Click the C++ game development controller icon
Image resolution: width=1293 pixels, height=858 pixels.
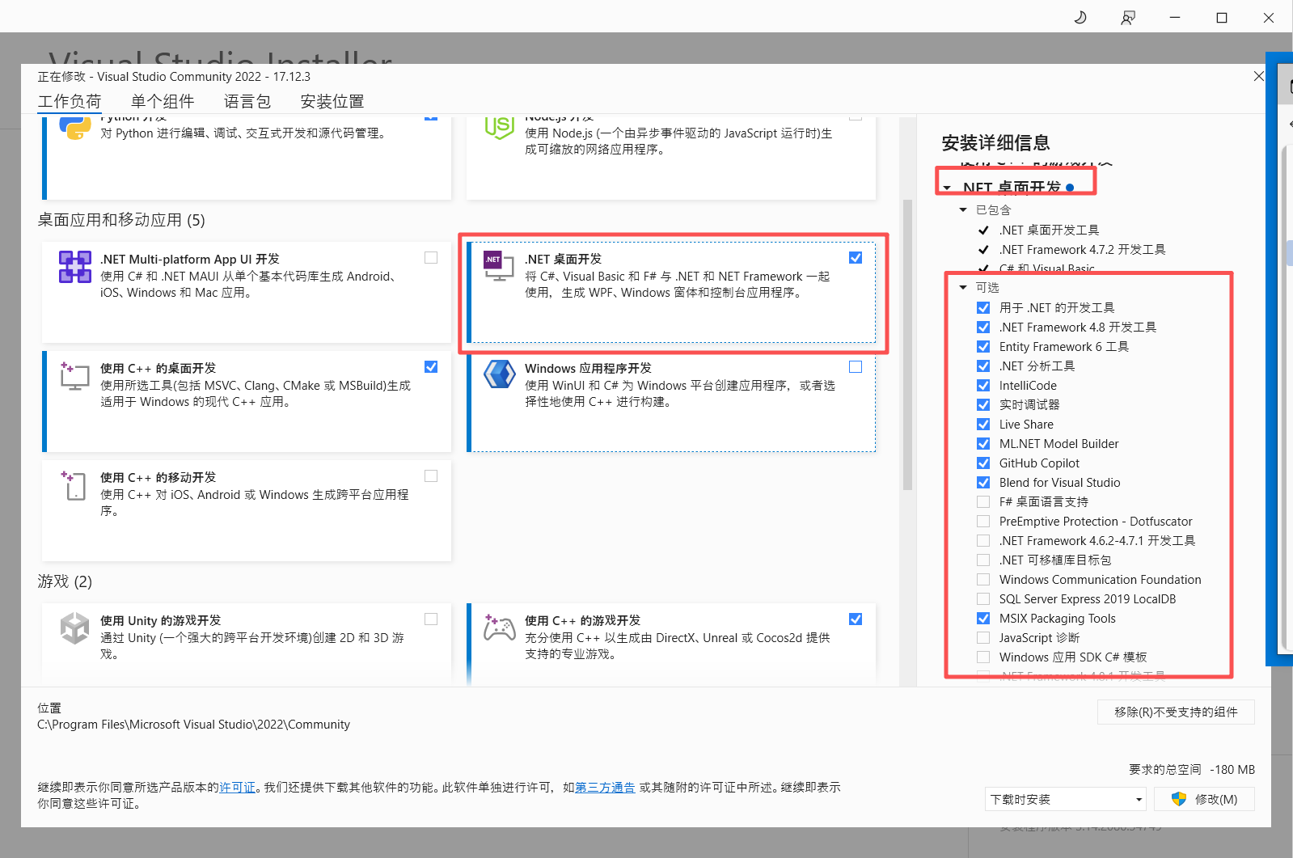click(x=499, y=628)
